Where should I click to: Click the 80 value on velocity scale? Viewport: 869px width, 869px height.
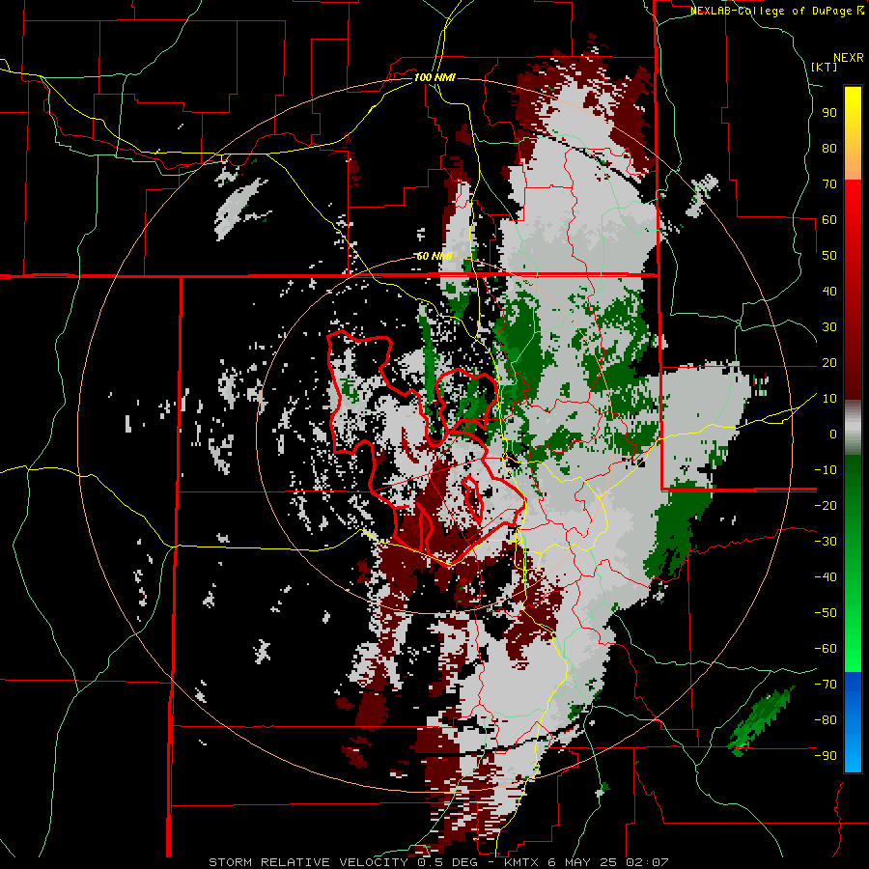click(829, 149)
